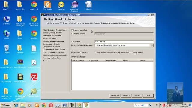Click the Édition column header

[131, 61]
